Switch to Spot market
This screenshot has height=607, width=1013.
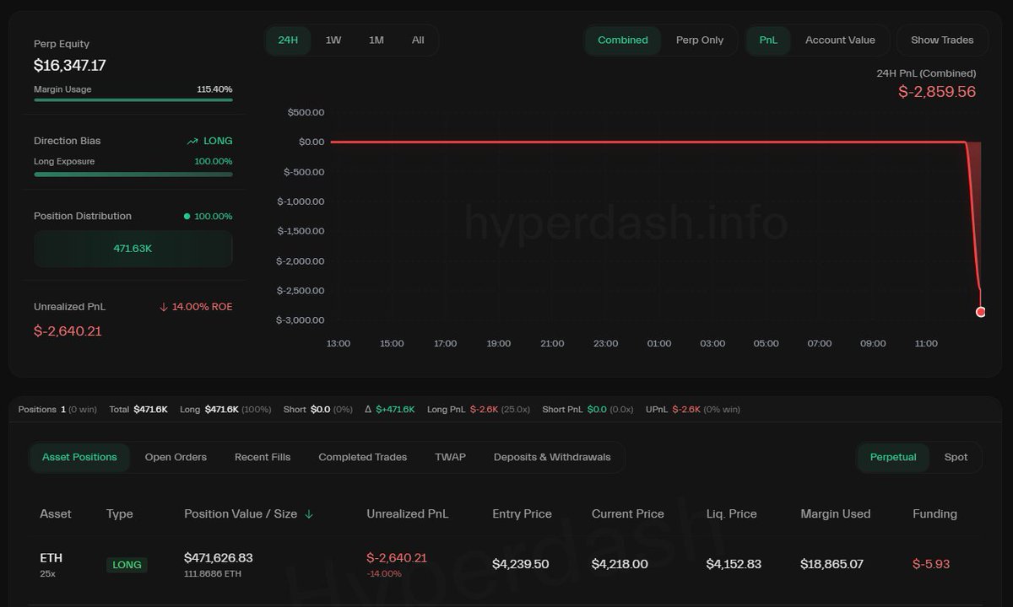pos(956,457)
